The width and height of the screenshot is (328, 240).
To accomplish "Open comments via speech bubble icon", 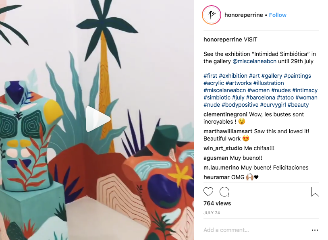I will click(x=224, y=192).
